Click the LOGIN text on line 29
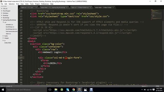This screenshot has width=164, height=92. point(52,63)
